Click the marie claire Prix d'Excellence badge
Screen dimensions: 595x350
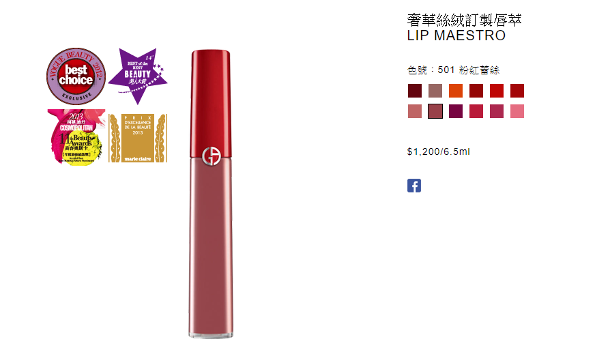pyautogui.click(x=138, y=138)
